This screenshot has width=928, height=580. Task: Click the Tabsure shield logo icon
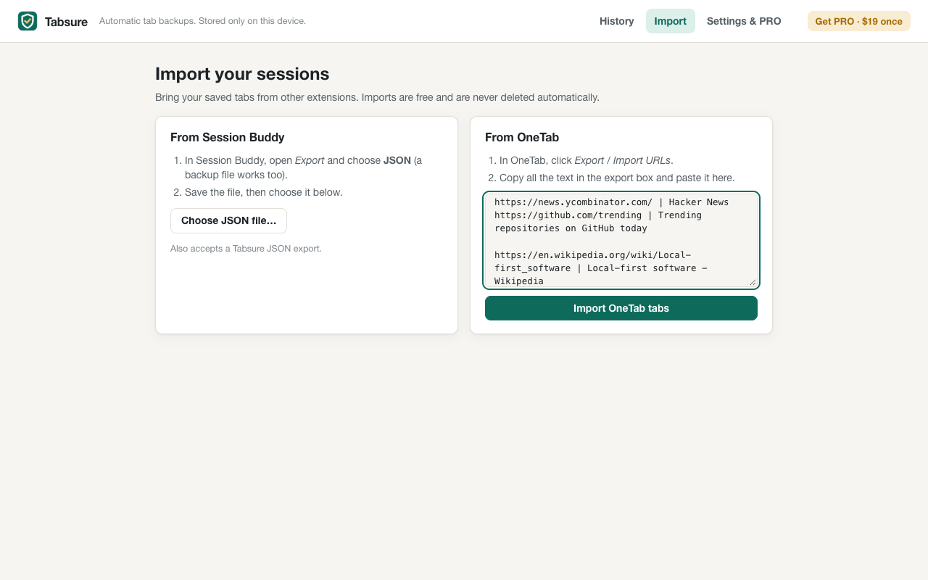click(x=28, y=21)
